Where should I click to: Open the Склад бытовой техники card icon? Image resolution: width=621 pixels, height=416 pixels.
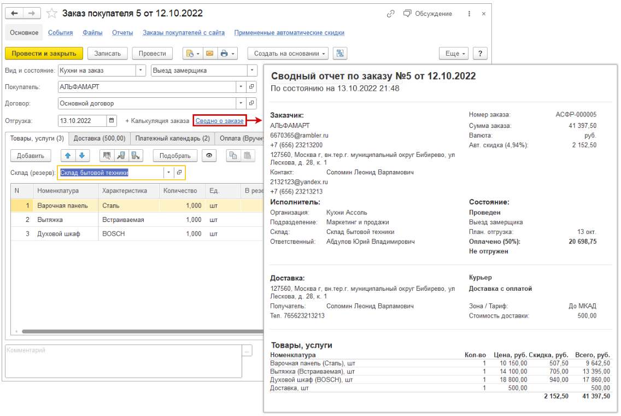pyautogui.click(x=179, y=173)
